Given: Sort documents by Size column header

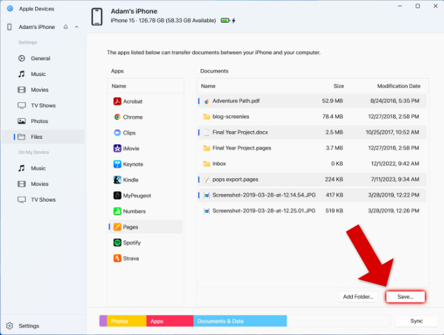Looking at the screenshot, I should click(x=339, y=86).
